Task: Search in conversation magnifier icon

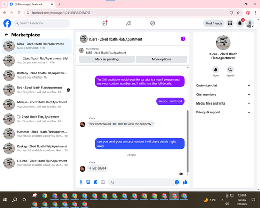Action: click(x=230, y=70)
